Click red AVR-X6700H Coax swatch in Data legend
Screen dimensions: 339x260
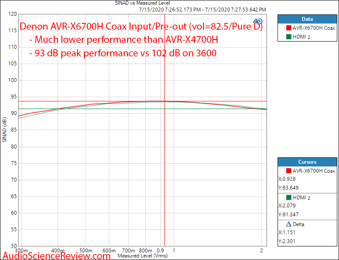pyautogui.click(x=289, y=28)
